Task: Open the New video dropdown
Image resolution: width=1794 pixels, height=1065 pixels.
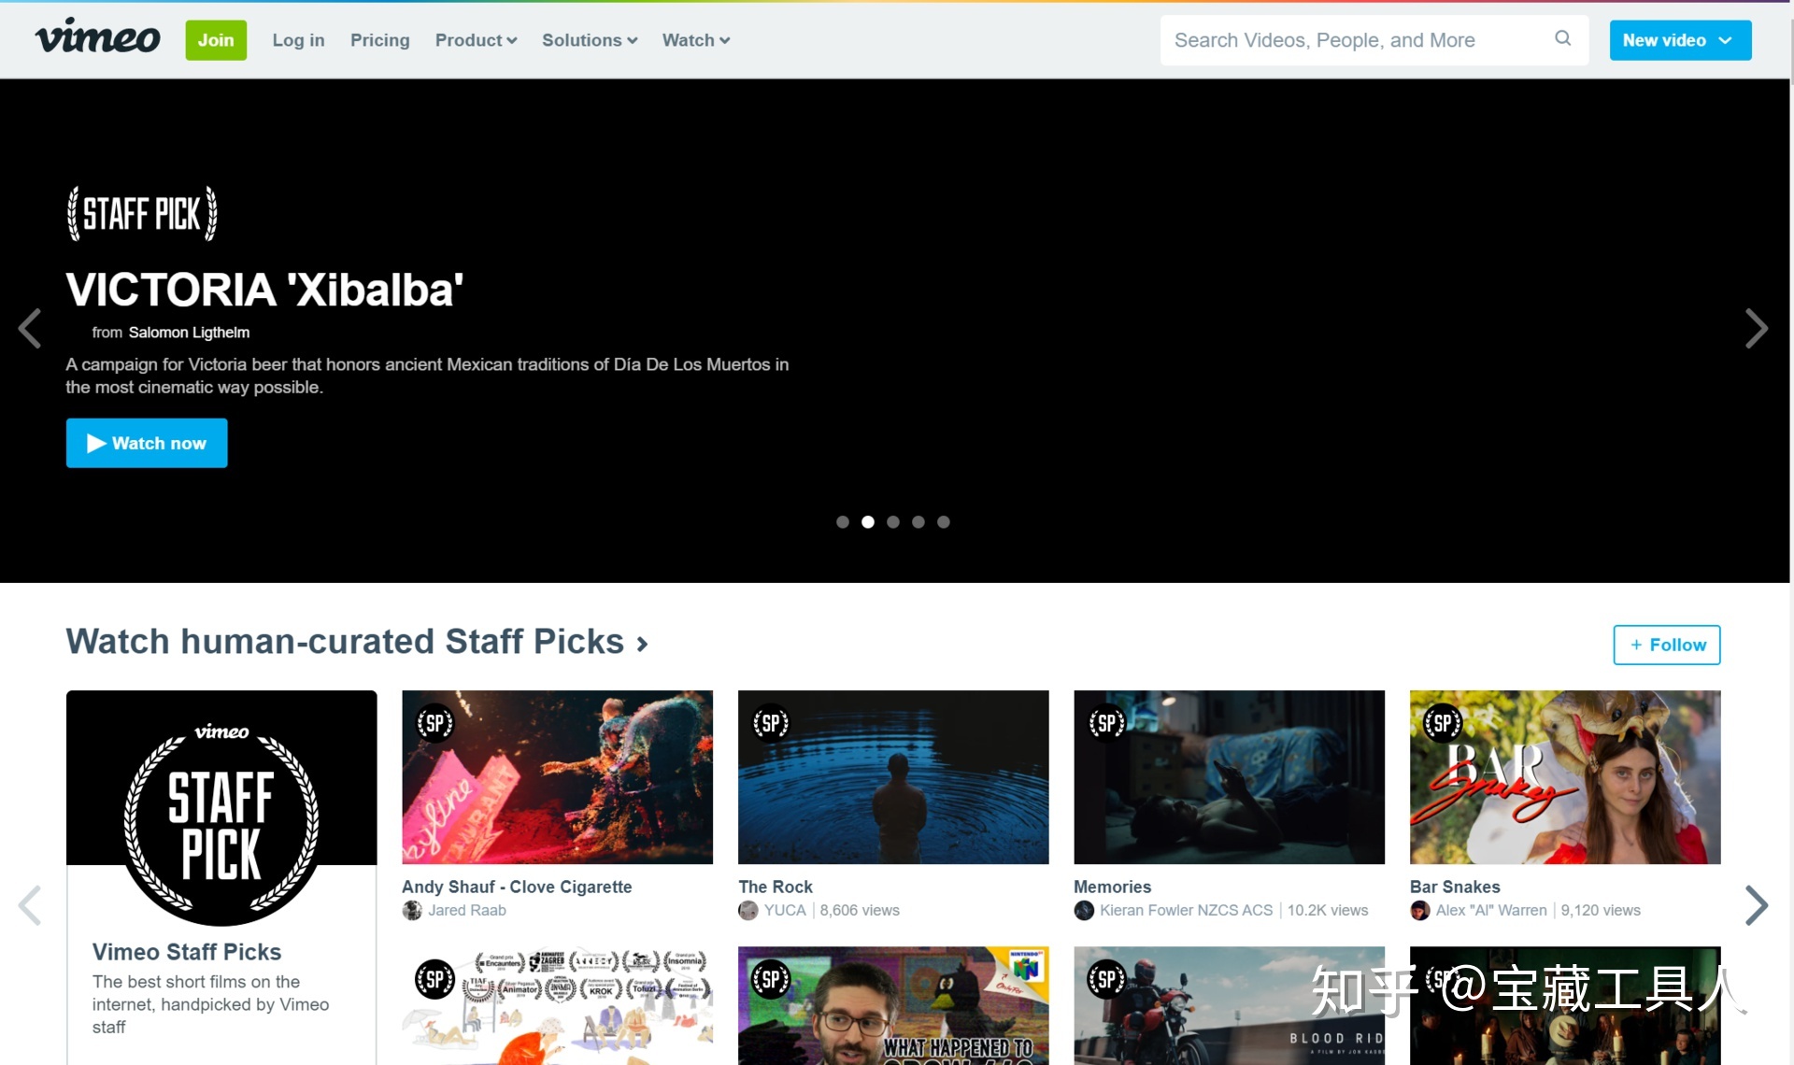Action: coord(1679,40)
